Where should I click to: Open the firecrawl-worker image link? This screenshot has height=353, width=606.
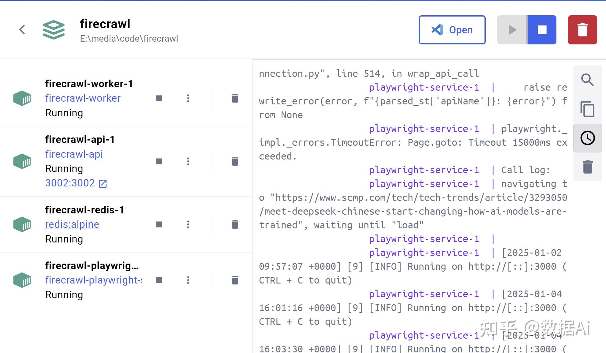point(83,98)
